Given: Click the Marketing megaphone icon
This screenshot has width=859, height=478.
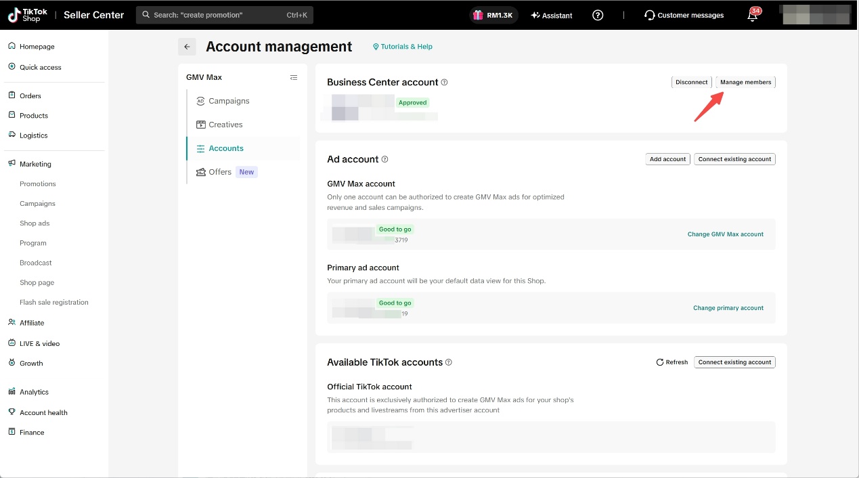Looking at the screenshot, I should pos(12,163).
